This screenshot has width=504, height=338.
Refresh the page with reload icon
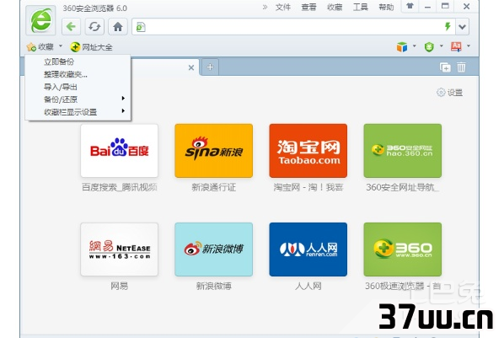[94, 27]
